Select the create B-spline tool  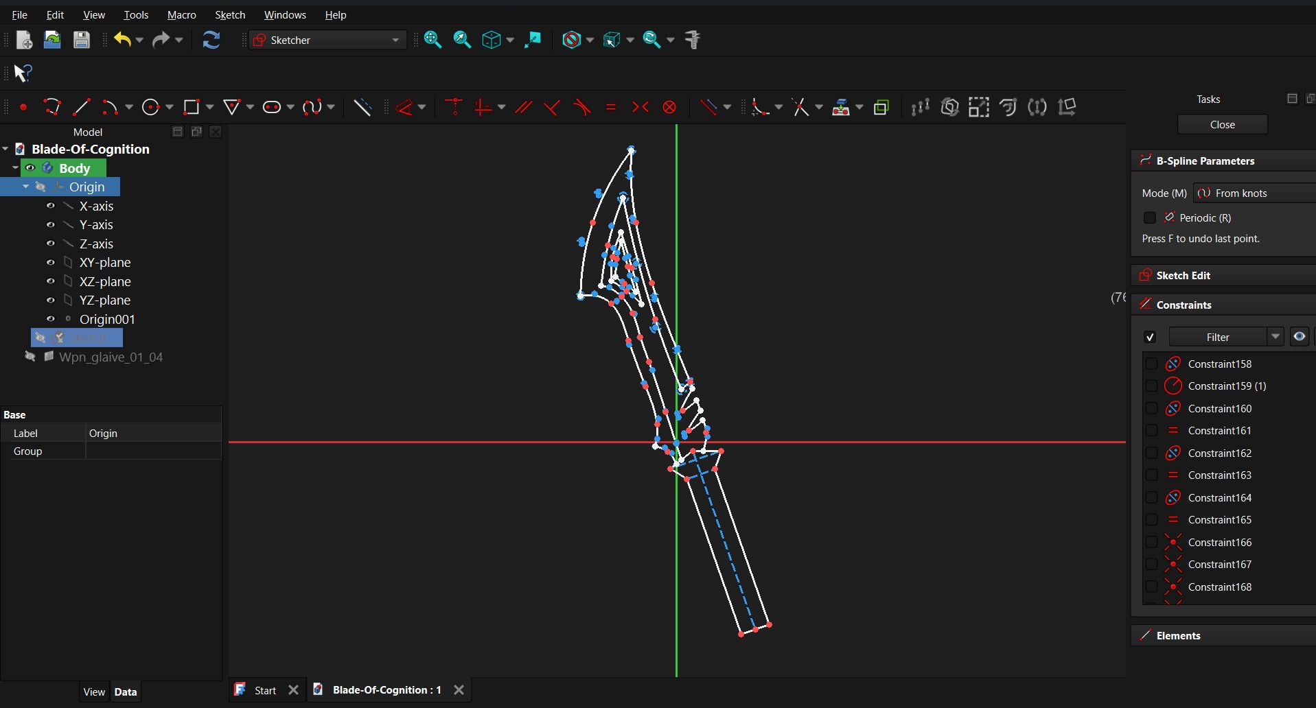[312, 107]
